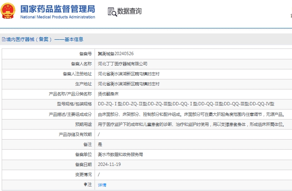
Task: Click the lightbulb icon next to 注
Action: point(85,184)
